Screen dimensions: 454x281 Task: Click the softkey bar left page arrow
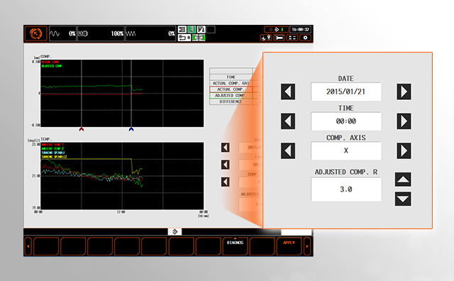(x=28, y=246)
